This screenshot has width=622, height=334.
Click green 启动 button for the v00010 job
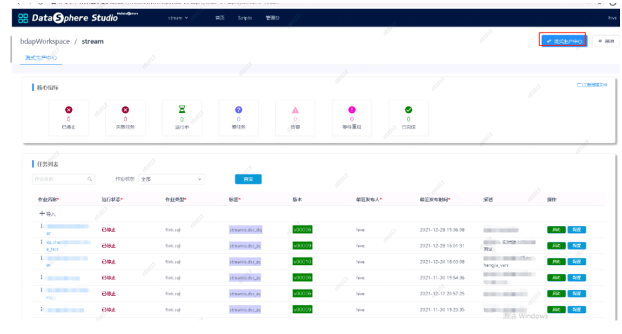point(556,261)
